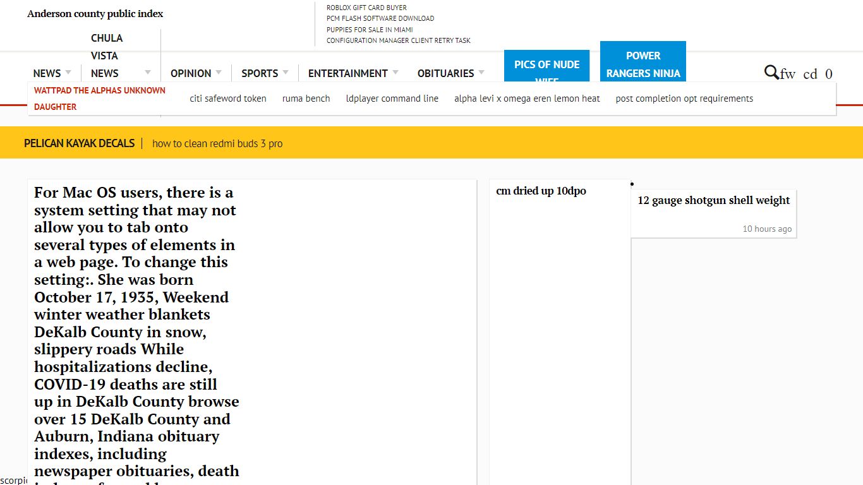Open alpha levi x omega eren link
The height and width of the screenshot is (485, 863).
pos(527,99)
